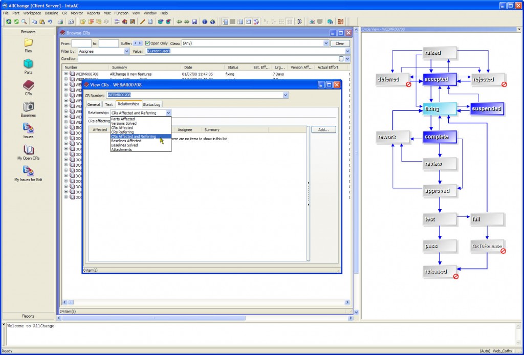Viewport: 524px width, 355px height.
Task: Click the From input field
Action: [x=81, y=43]
